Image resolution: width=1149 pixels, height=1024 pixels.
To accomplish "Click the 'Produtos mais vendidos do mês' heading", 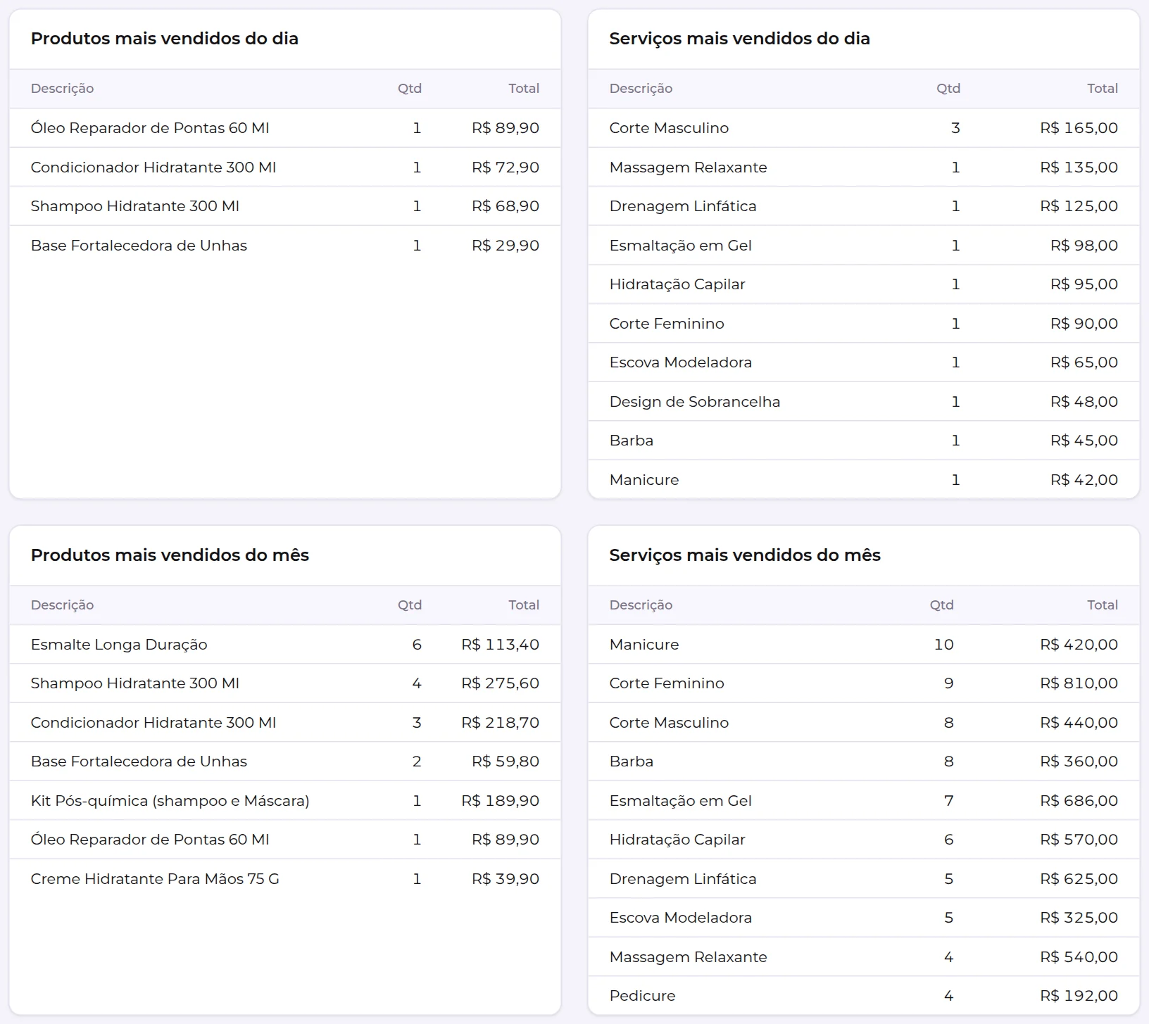I will pyautogui.click(x=170, y=555).
